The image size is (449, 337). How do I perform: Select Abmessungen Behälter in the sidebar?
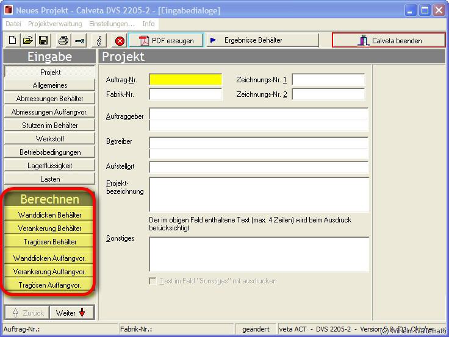[x=50, y=99]
